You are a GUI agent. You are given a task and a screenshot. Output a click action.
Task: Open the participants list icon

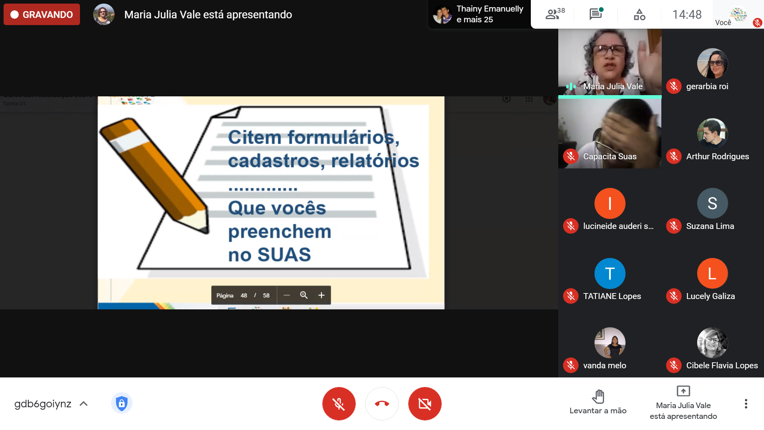pos(554,14)
